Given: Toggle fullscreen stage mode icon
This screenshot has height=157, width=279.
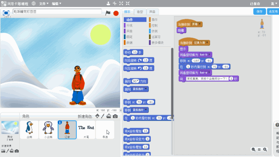Looking at the screenshot, I should (6, 13).
